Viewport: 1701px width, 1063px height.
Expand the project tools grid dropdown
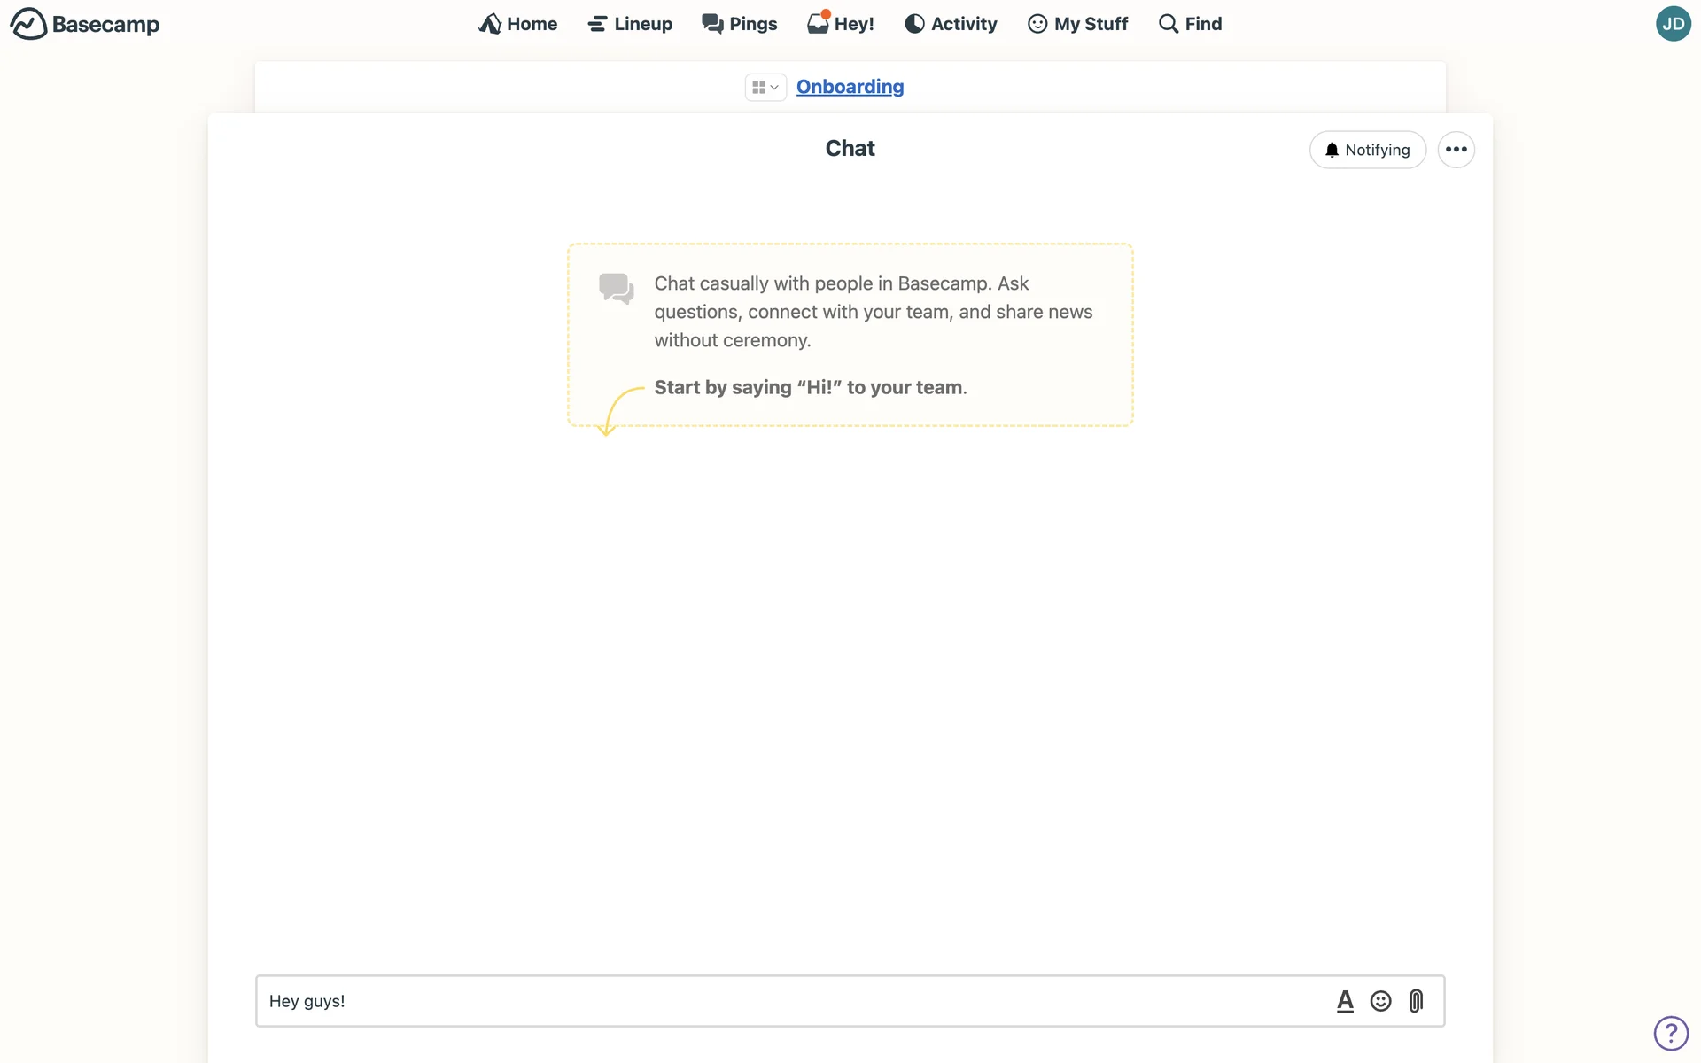click(765, 87)
